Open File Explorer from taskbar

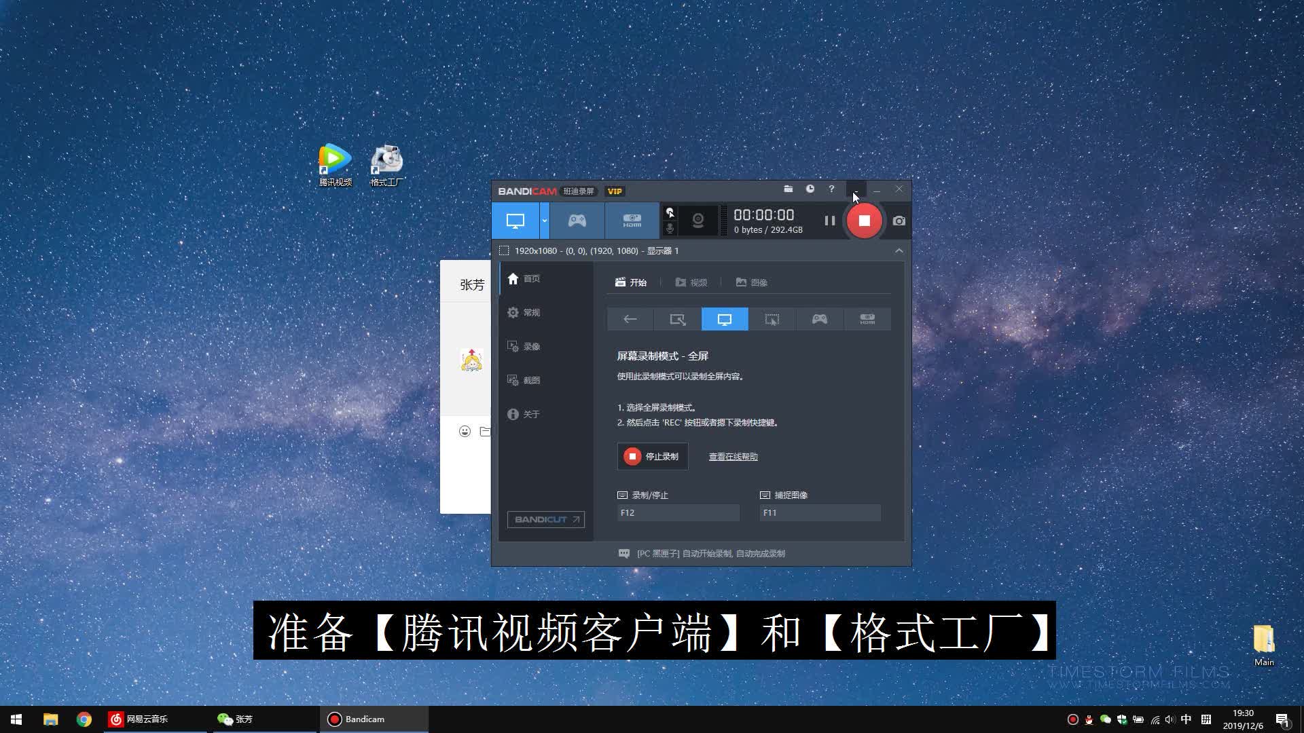coord(50,719)
